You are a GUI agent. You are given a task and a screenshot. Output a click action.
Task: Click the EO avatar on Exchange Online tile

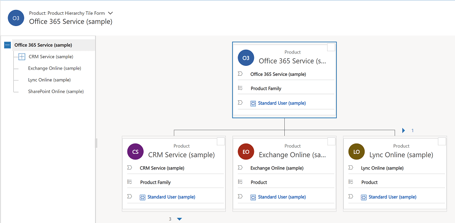[x=246, y=152]
